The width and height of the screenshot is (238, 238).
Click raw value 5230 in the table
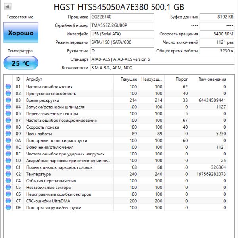[x=221, y=134]
